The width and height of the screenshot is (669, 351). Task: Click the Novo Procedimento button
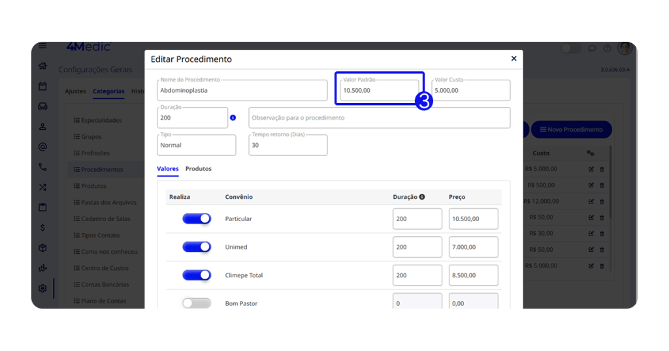pos(571,130)
